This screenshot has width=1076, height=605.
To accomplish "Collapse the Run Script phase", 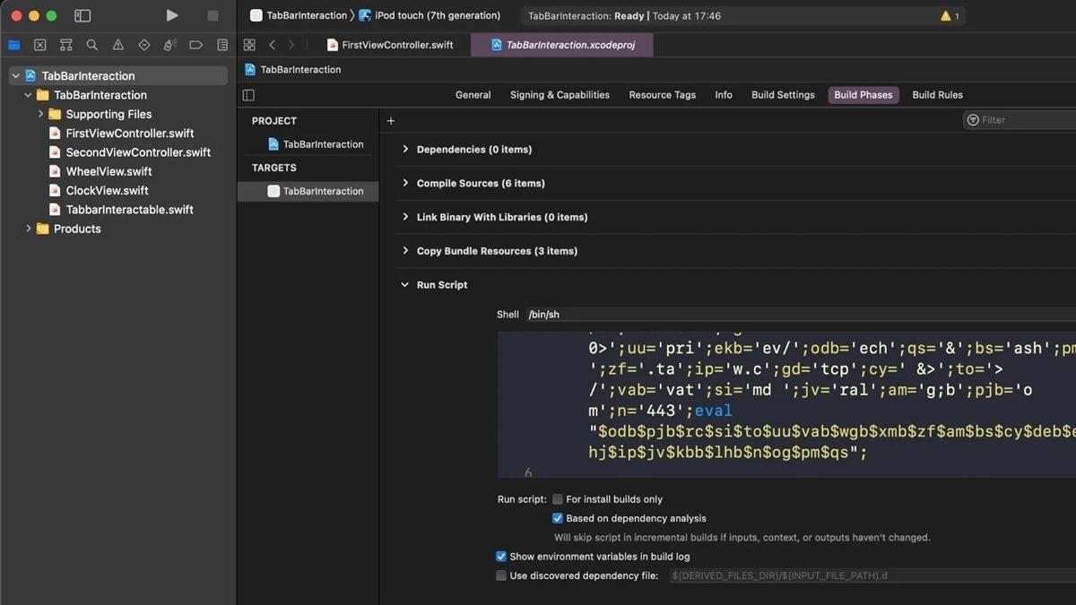I will [x=405, y=285].
